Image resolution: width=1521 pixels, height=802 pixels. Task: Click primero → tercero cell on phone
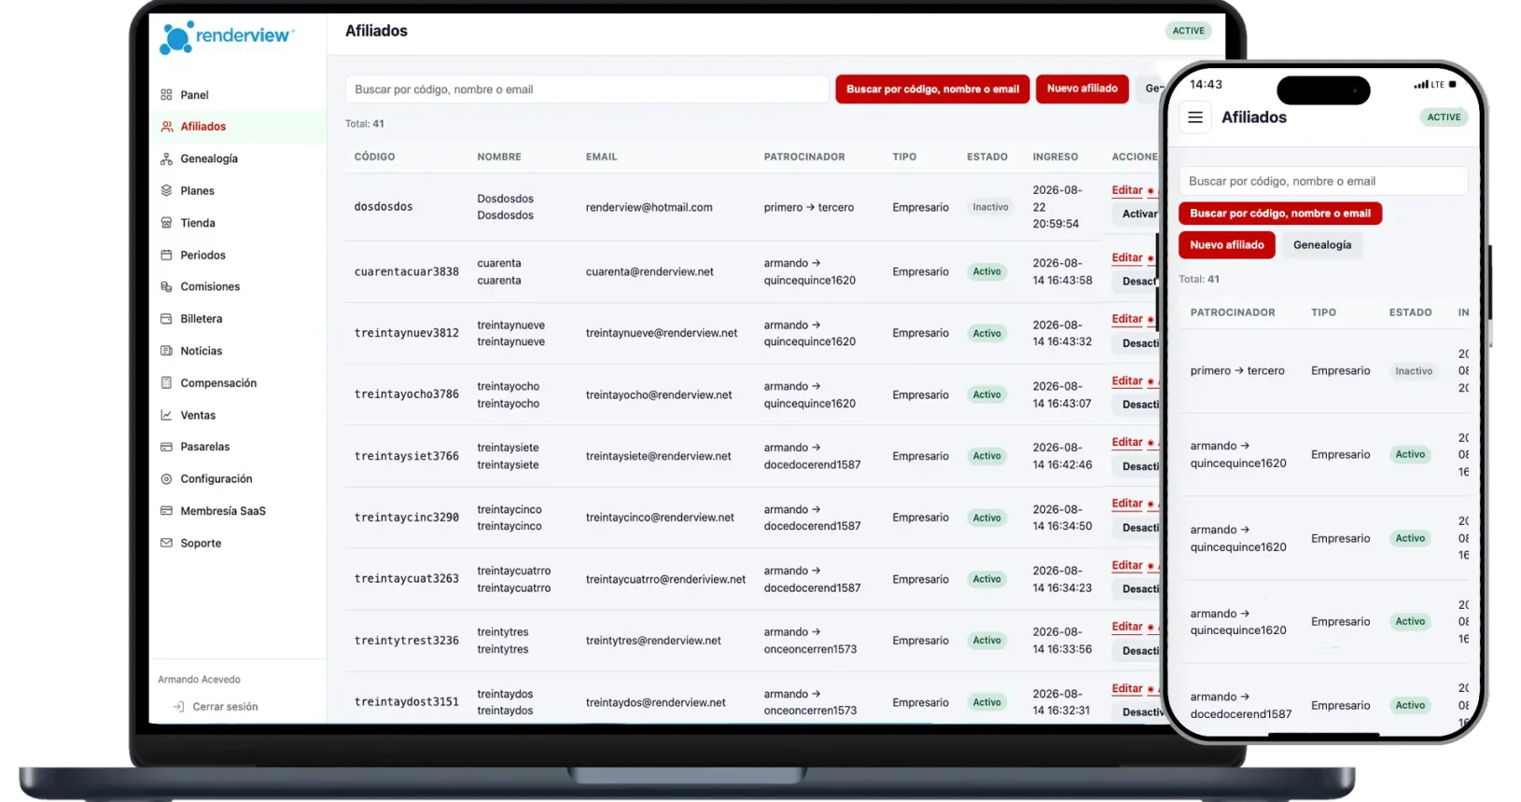click(1237, 371)
